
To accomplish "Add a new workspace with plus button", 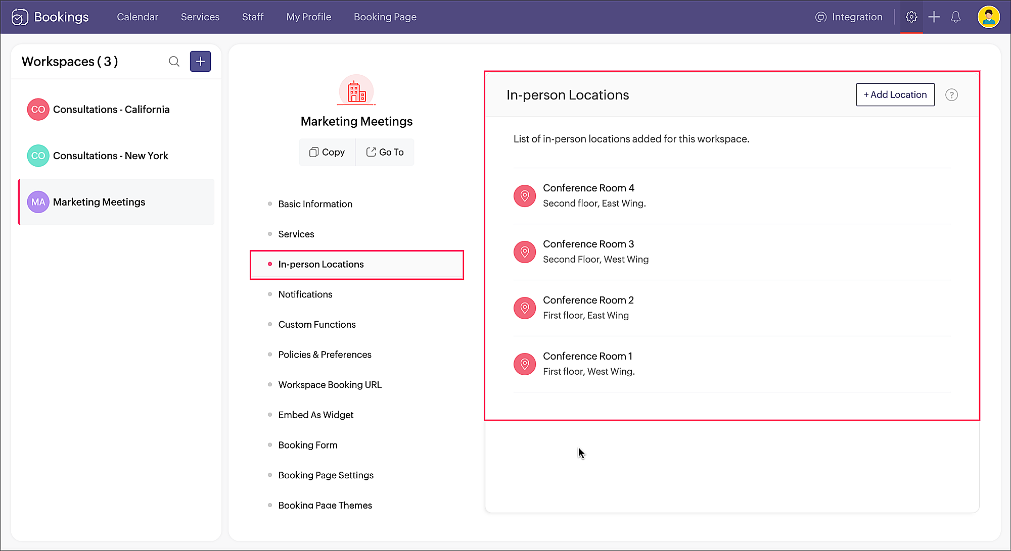I will [x=200, y=62].
